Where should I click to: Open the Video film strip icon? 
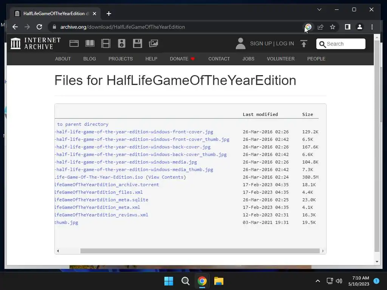(106, 43)
